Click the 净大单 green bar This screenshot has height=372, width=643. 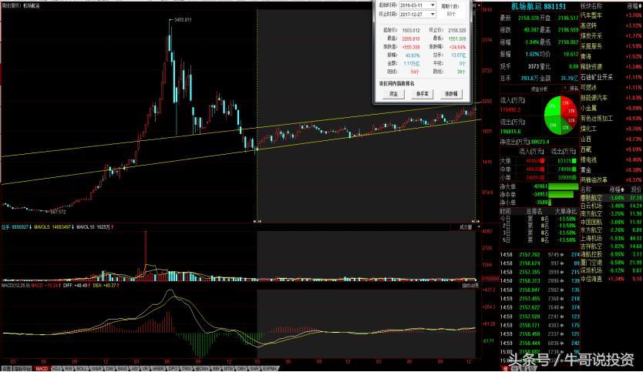pos(563,186)
